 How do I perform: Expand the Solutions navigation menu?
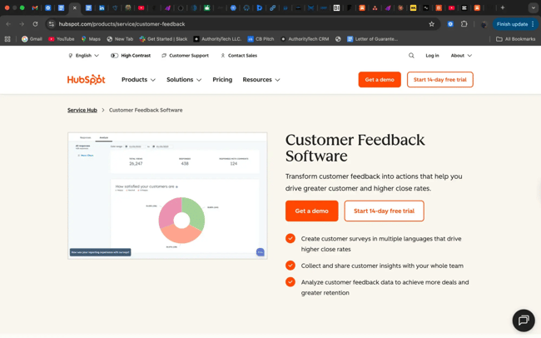pos(184,79)
